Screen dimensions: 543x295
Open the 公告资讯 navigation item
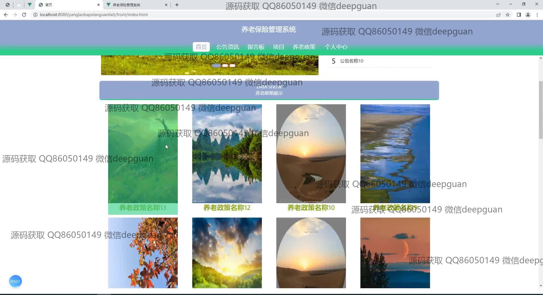(227, 47)
